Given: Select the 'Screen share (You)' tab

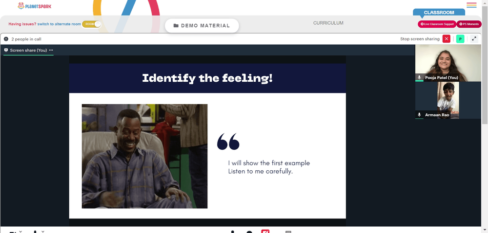Looking at the screenshot, I should (x=28, y=50).
